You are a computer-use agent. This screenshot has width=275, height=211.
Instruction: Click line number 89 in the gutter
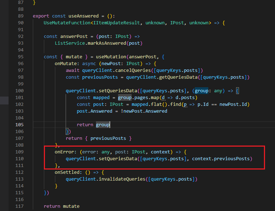click(20, 16)
